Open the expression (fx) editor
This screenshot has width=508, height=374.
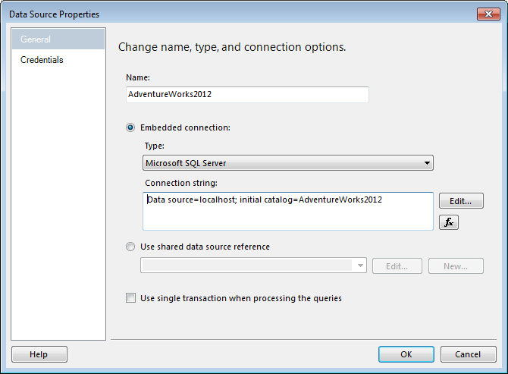449,223
